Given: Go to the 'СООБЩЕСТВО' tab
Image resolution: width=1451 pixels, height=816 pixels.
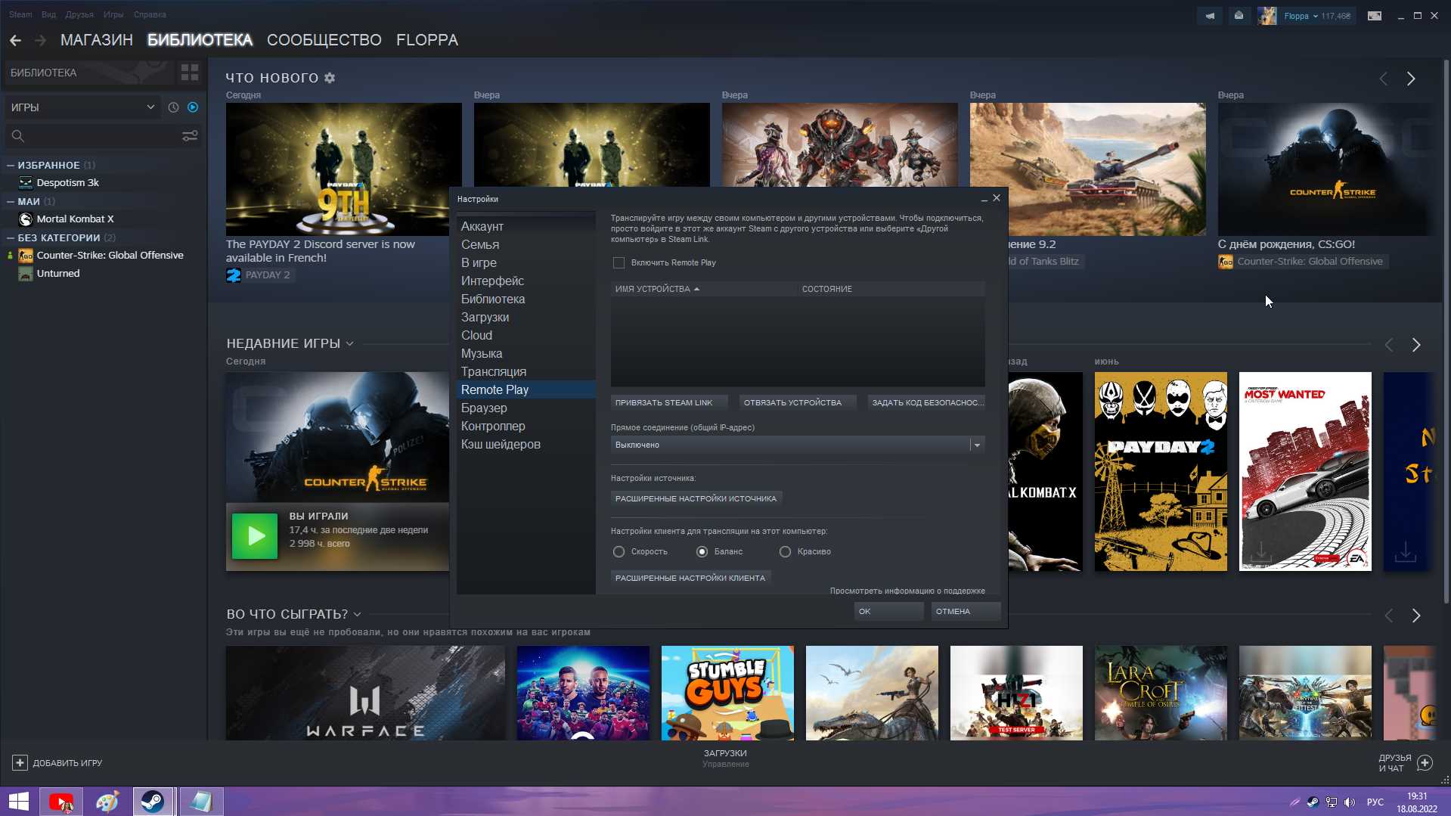Looking at the screenshot, I should (x=324, y=40).
